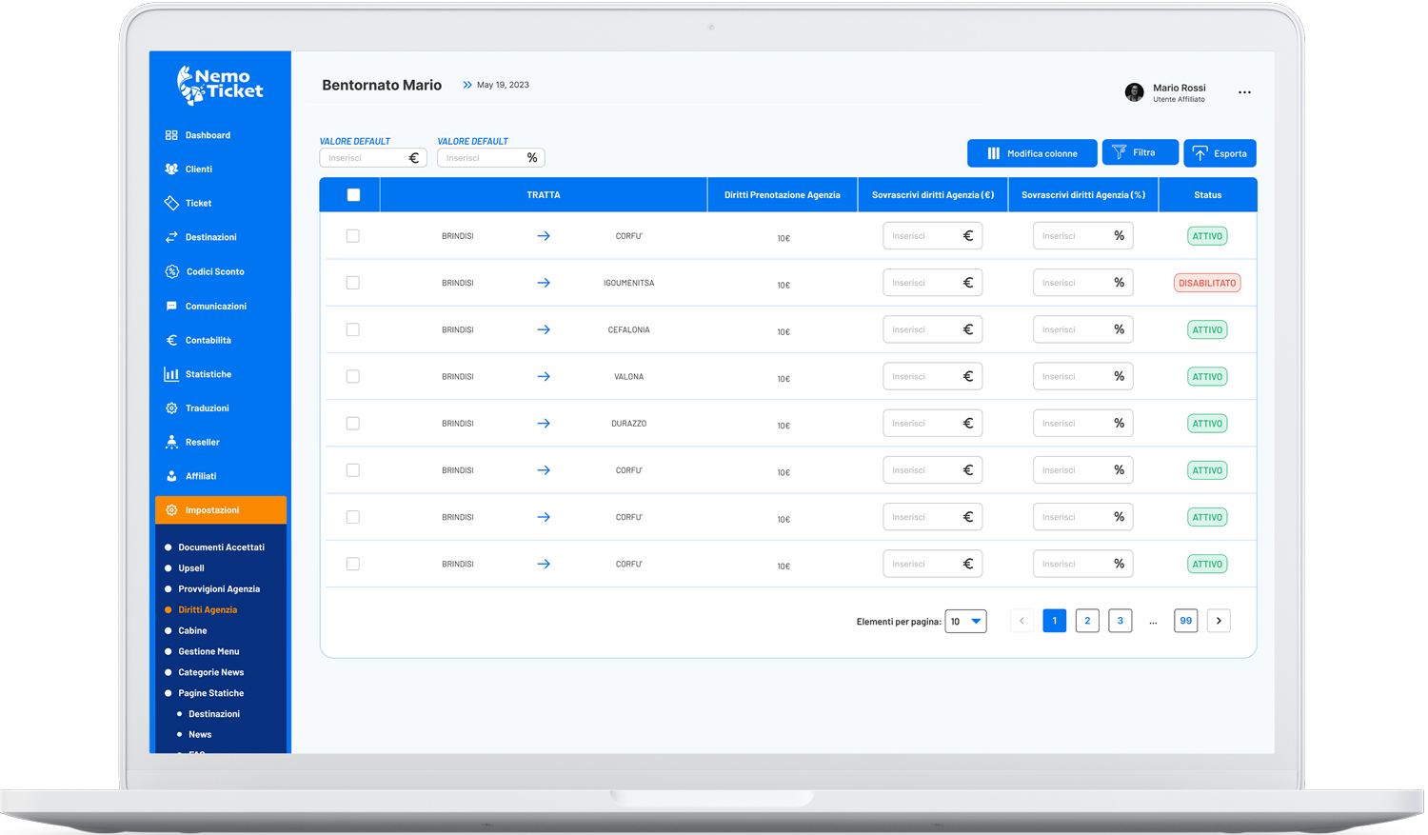Toggle the select-all checkbox in table header
Image resolution: width=1428 pixels, height=835 pixels.
(x=353, y=195)
